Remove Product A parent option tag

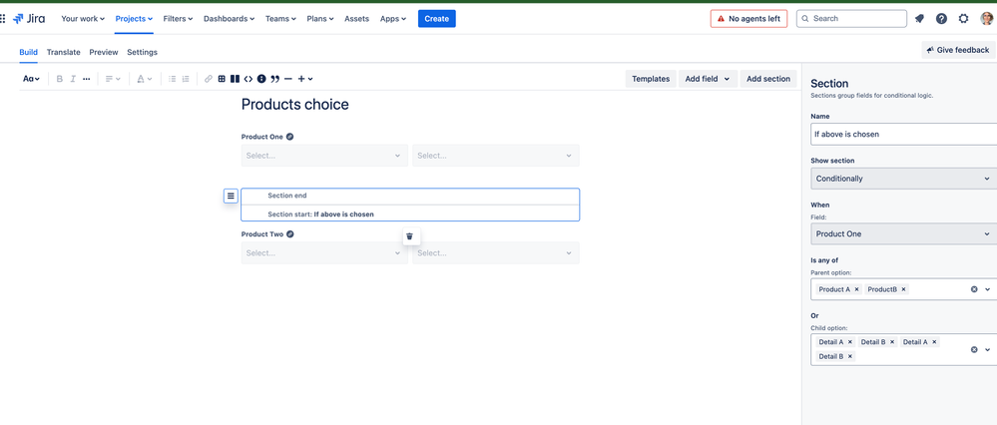856,289
